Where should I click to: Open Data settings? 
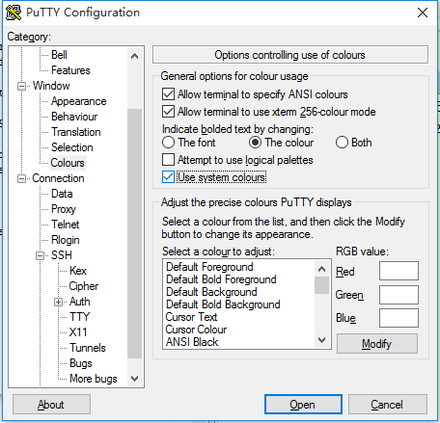pyautogui.click(x=62, y=194)
